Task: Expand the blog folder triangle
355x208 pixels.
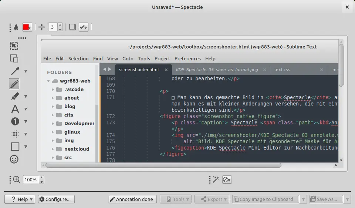Action: (53, 107)
